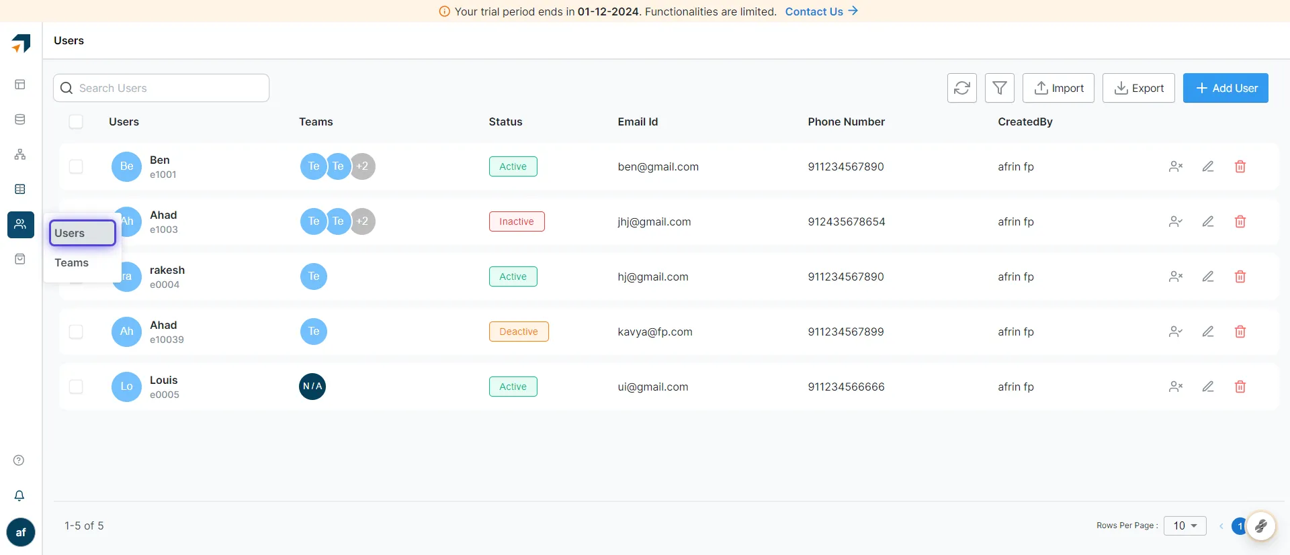Focus the Search Users field
Image resolution: width=1290 pixels, height=555 pixels.
[161, 88]
